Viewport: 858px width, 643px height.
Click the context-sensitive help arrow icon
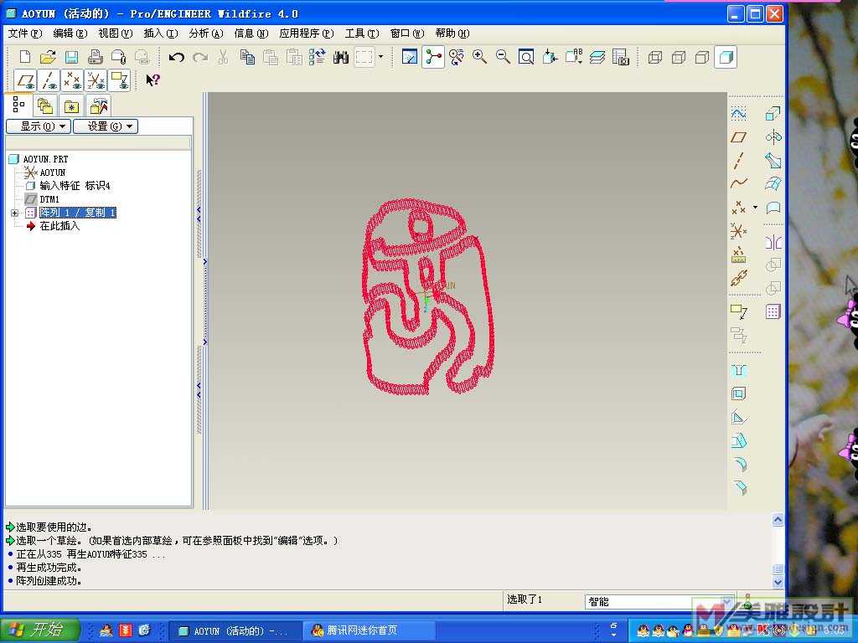(152, 80)
